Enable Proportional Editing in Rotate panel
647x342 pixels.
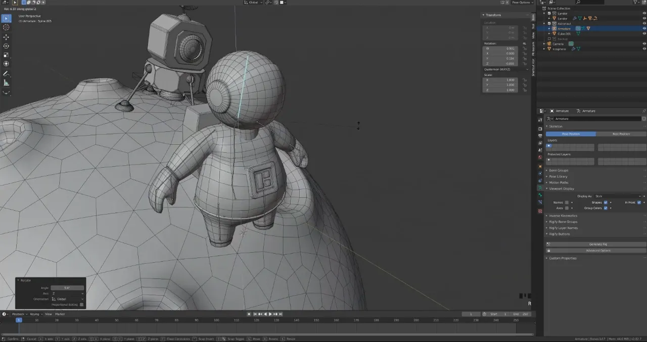(81, 305)
